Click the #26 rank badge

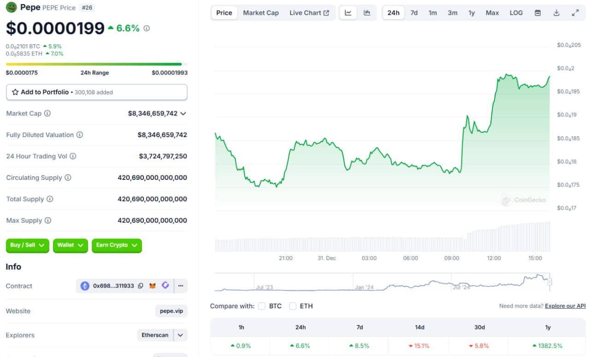point(87,8)
